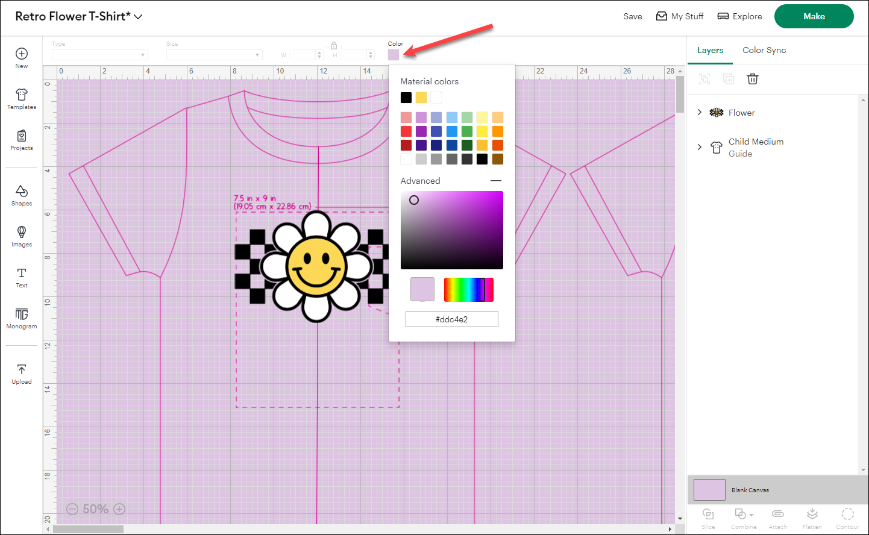Viewport: 869px width, 535px height.
Task: Expand the Flower layer group
Action: coord(700,112)
